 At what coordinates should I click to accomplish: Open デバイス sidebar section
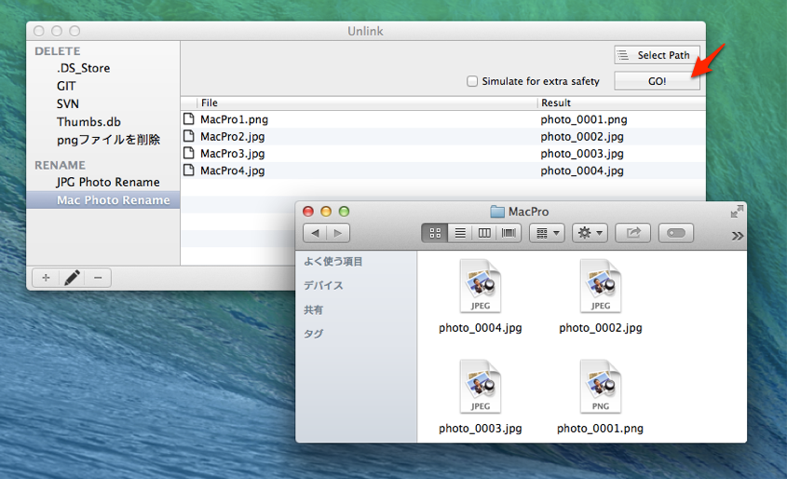(324, 286)
